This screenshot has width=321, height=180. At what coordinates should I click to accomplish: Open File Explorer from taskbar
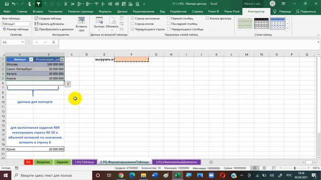(143, 175)
